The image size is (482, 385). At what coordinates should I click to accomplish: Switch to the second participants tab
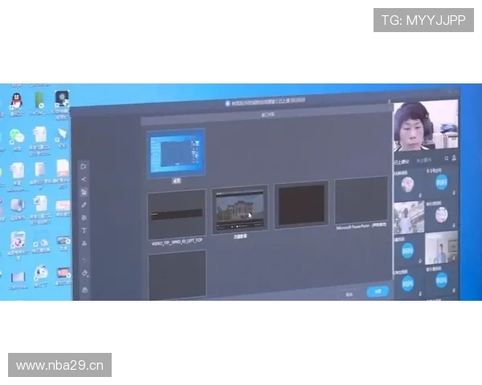[x=423, y=161]
